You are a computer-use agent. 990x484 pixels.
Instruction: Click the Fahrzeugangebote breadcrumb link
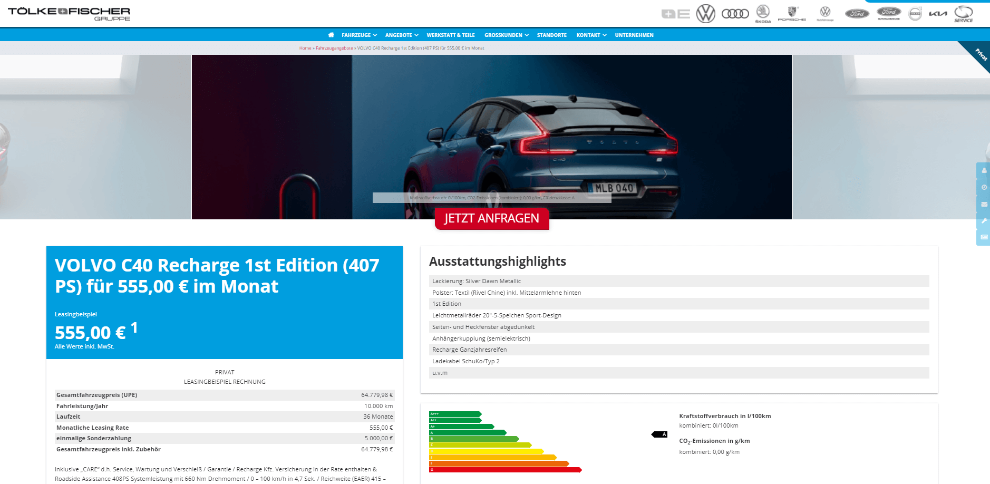334,48
